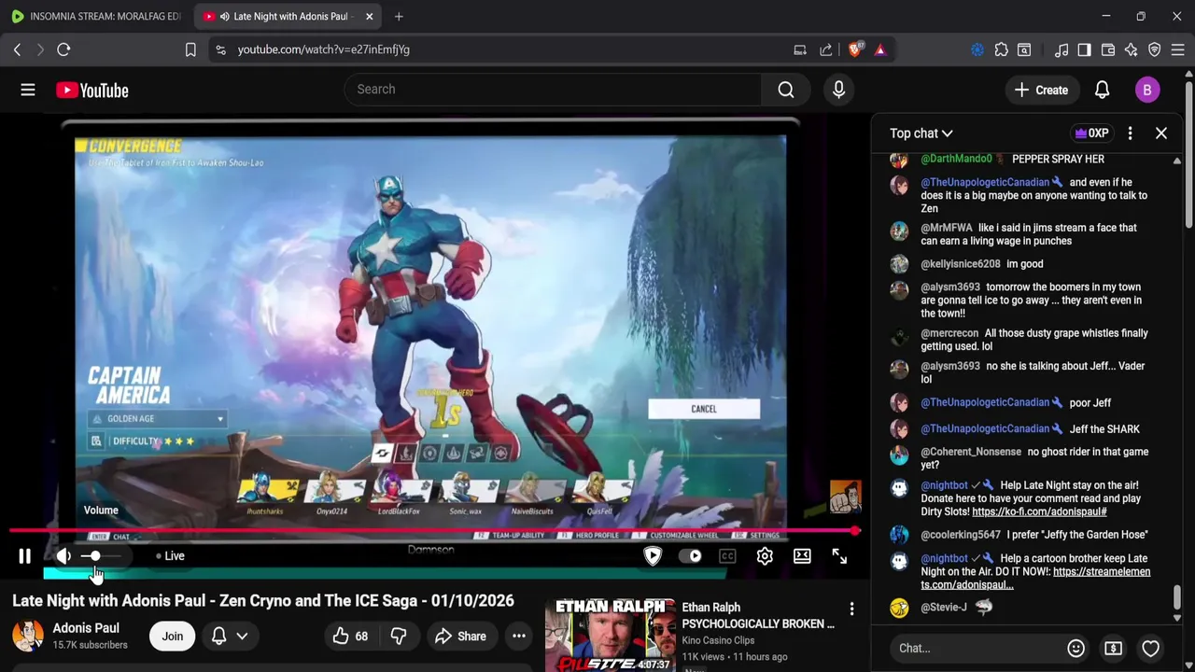Open the browser extensions puzzle icon
The image size is (1195, 672).
1001,49
